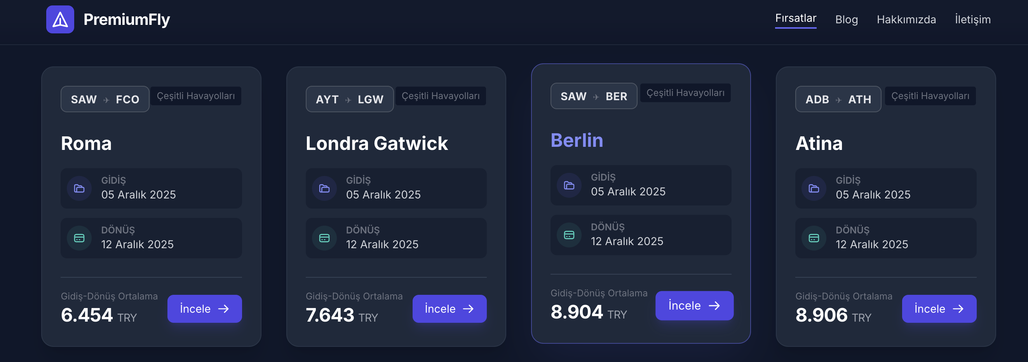Go to the Blog page
Viewport: 1028px width, 362px height.
click(x=847, y=19)
